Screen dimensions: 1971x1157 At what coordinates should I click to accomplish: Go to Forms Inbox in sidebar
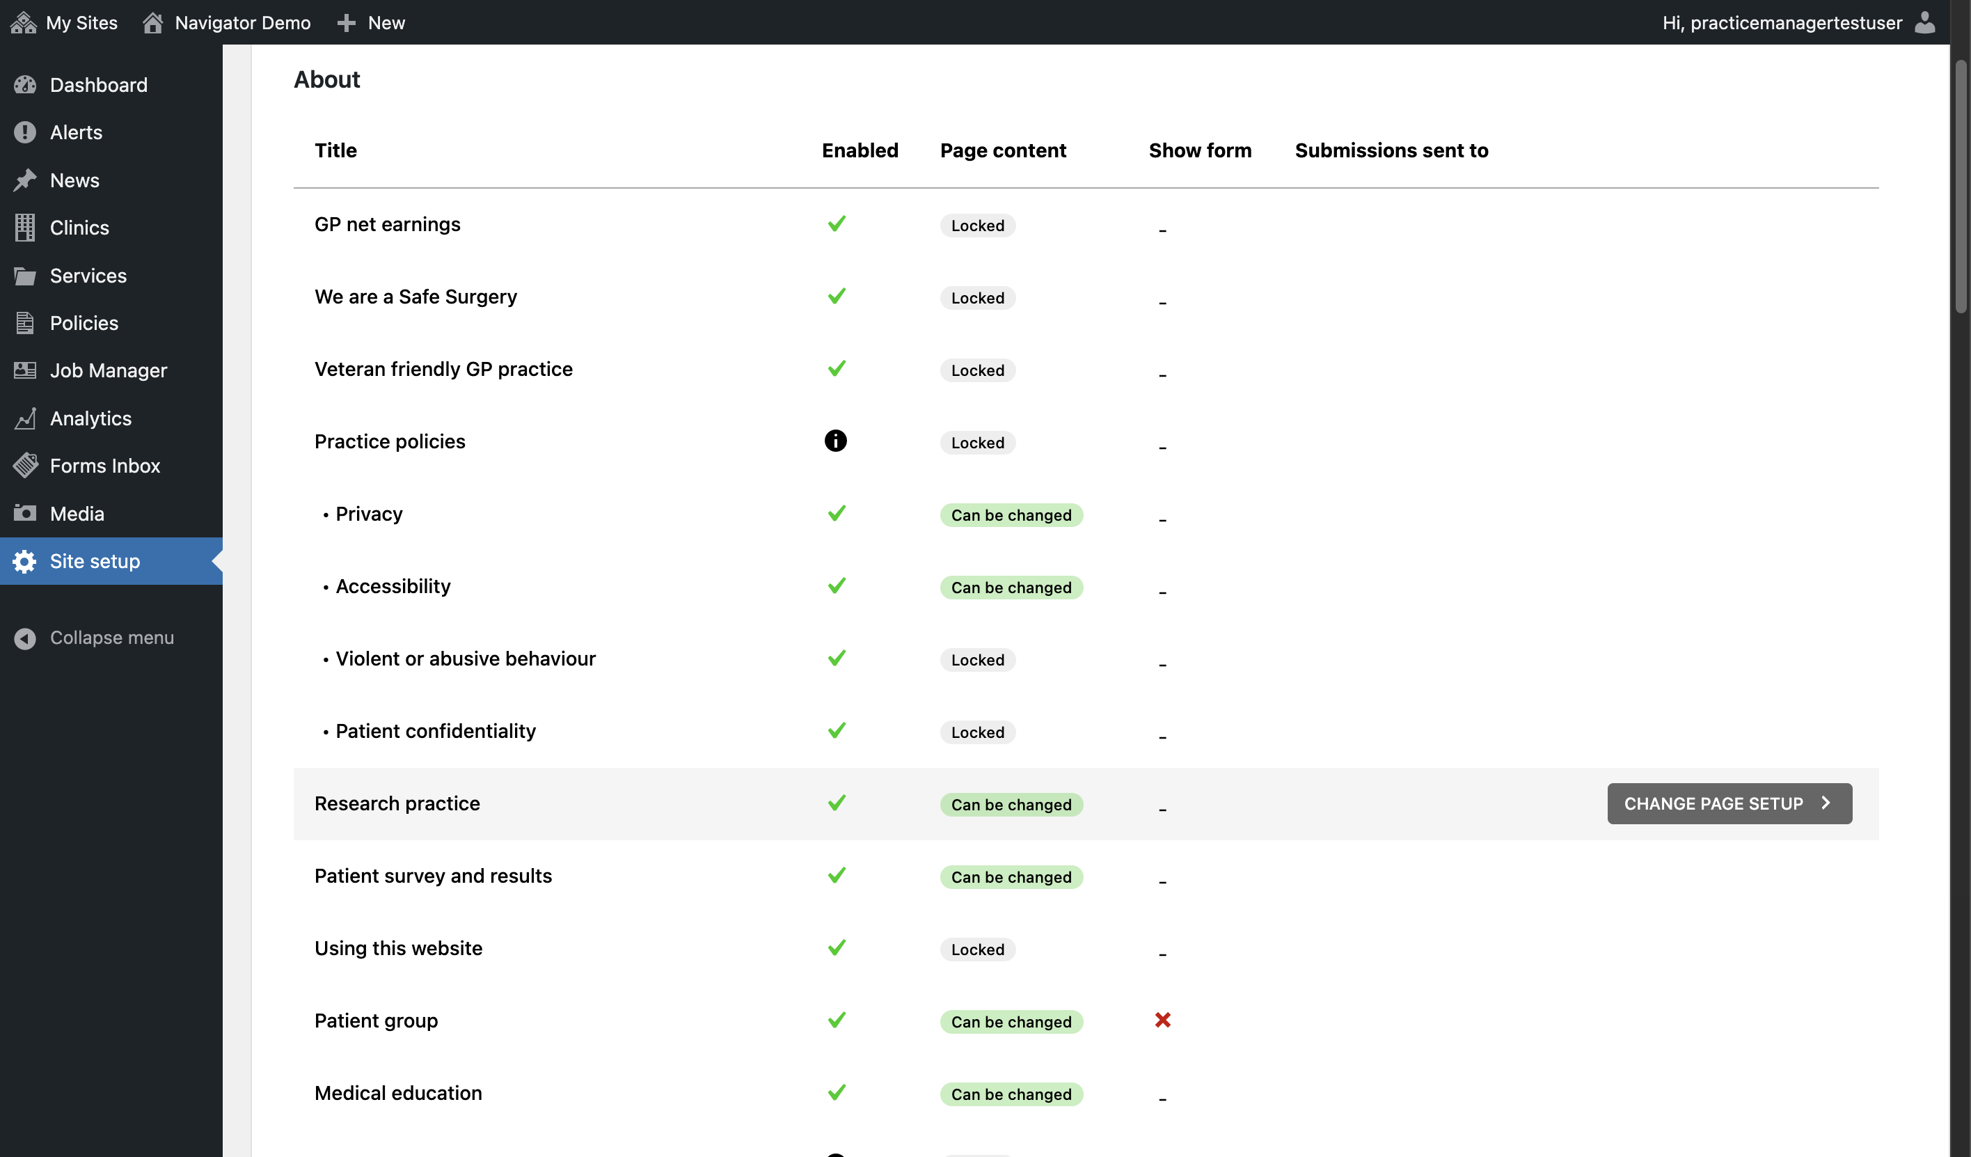tap(111, 466)
